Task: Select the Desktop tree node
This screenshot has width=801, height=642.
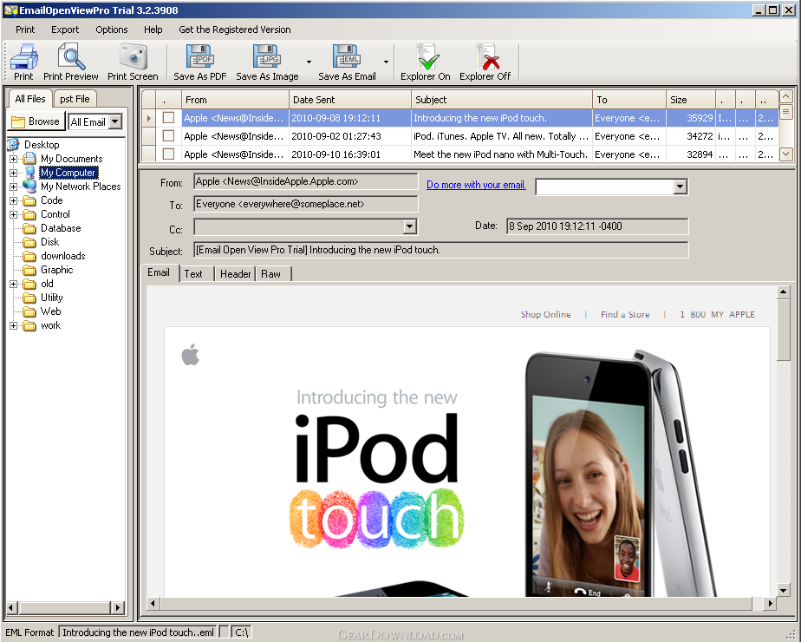Action: (x=42, y=145)
